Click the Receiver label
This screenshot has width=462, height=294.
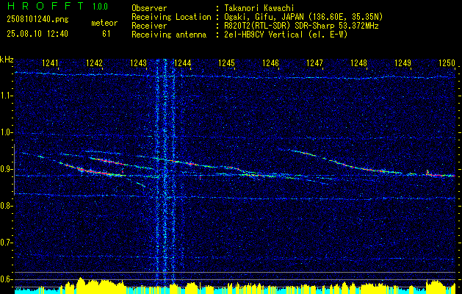[x=149, y=26]
